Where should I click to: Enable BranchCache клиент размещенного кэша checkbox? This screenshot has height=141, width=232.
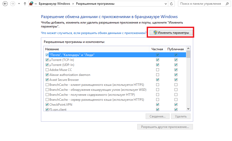coord(47,85)
